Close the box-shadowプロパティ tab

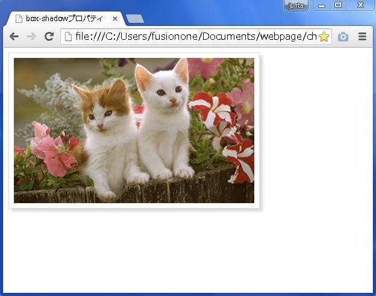coord(115,19)
